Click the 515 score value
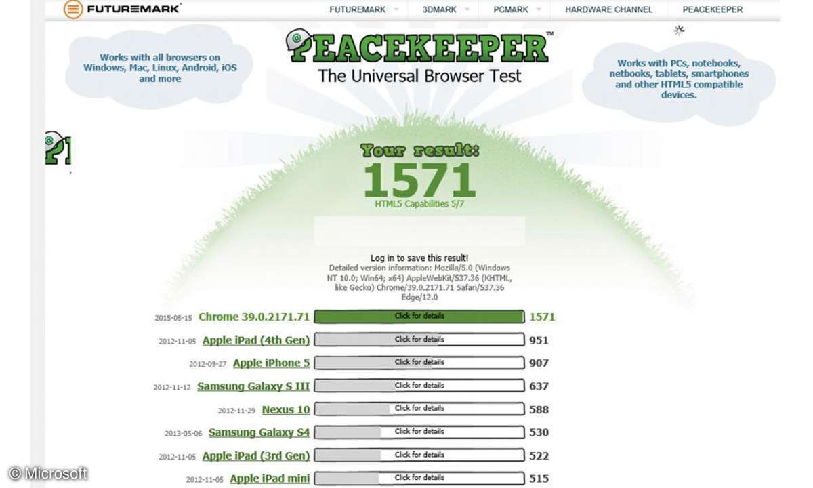The height and width of the screenshot is (488, 813). [539, 479]
